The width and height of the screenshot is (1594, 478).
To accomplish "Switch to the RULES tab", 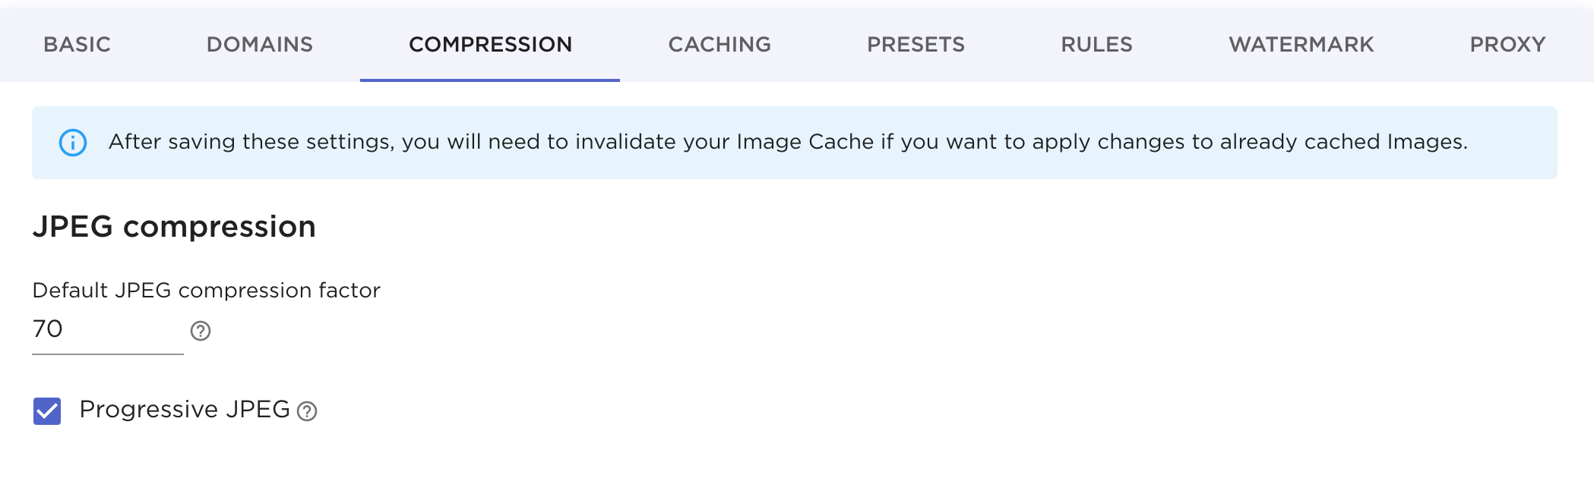I will (1096, 45).
